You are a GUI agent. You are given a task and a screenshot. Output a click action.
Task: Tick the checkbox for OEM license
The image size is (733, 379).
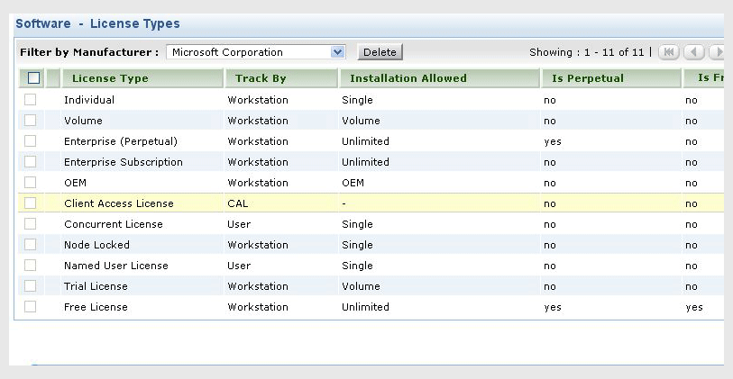click(30, 183)
